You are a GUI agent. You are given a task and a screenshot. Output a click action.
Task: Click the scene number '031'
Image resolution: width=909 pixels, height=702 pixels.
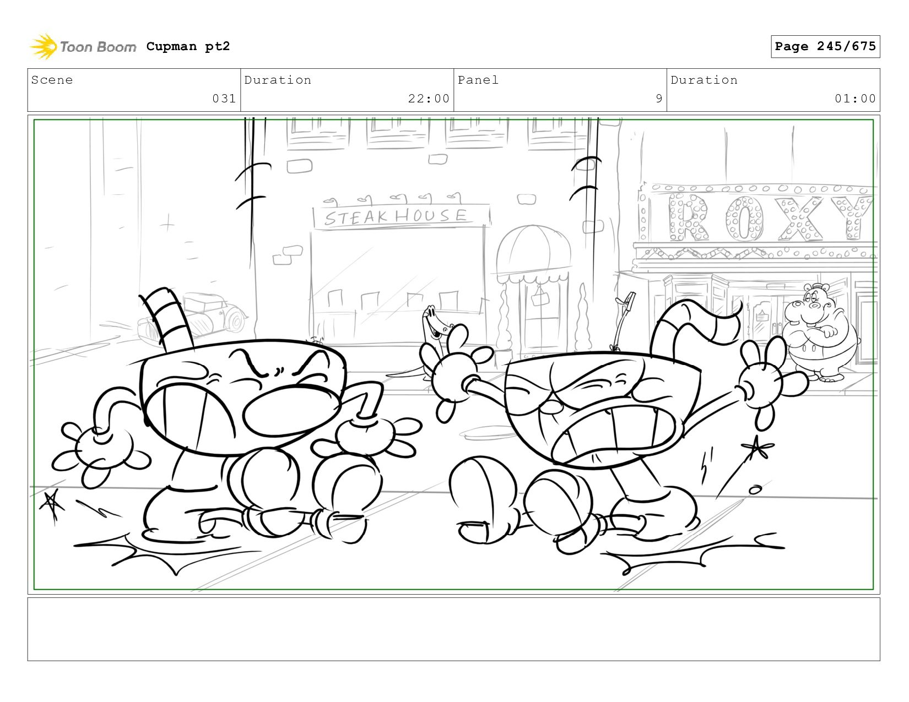coord(224,99)
